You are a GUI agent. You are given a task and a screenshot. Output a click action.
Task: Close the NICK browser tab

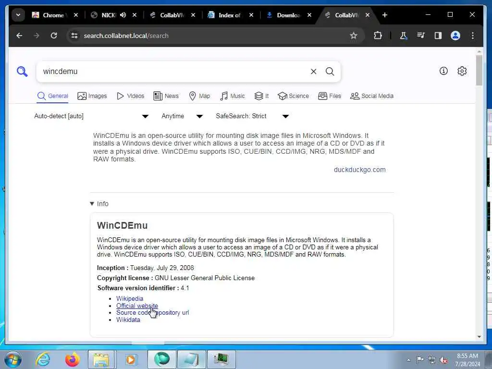[135, 15]
